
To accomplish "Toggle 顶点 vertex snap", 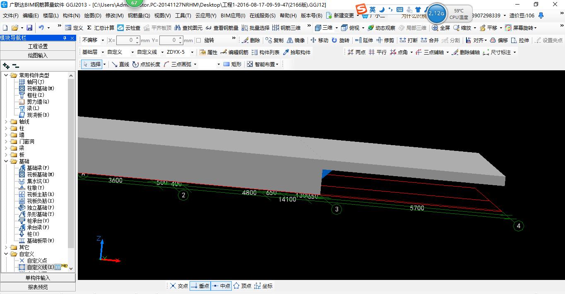I will [x=242, y=286].
